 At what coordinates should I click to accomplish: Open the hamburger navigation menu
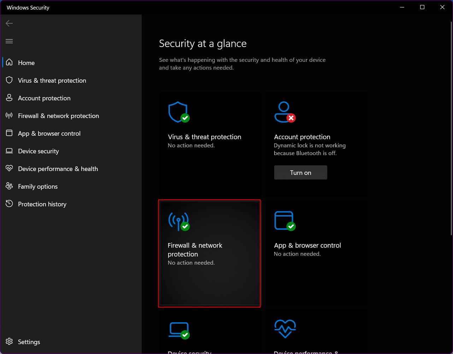pos(9,41)
